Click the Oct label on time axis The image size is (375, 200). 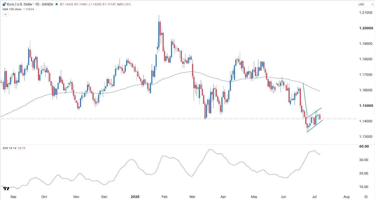[x=44, y=197]
